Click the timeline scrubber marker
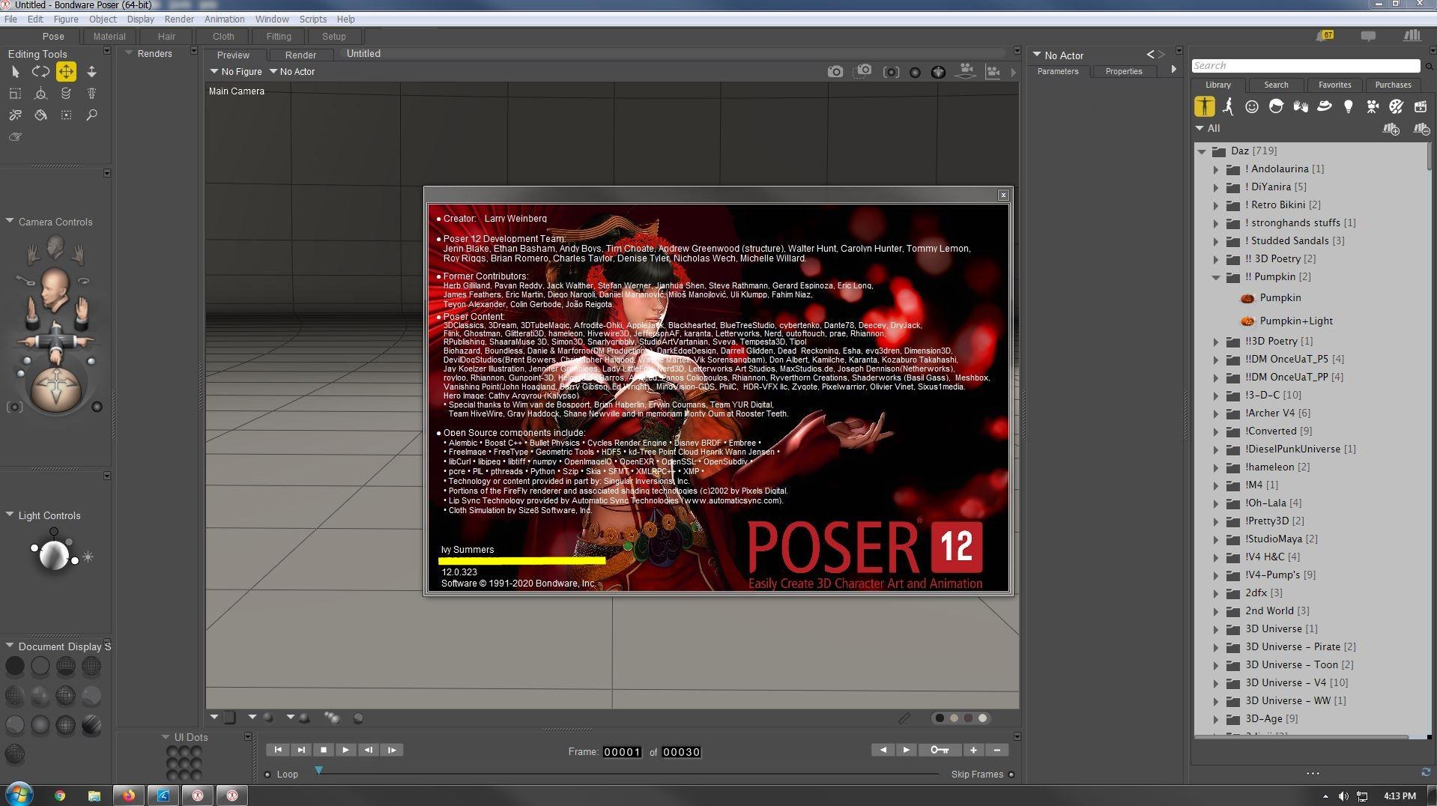Screen dimensions: 1437x806 [319, 770]
